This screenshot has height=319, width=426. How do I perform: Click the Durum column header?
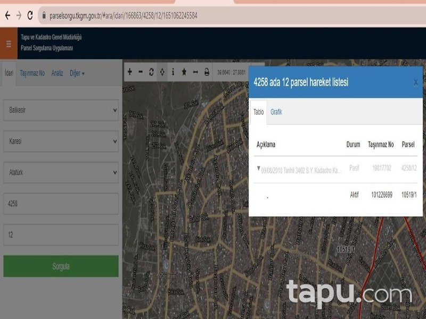click(353, 145)
